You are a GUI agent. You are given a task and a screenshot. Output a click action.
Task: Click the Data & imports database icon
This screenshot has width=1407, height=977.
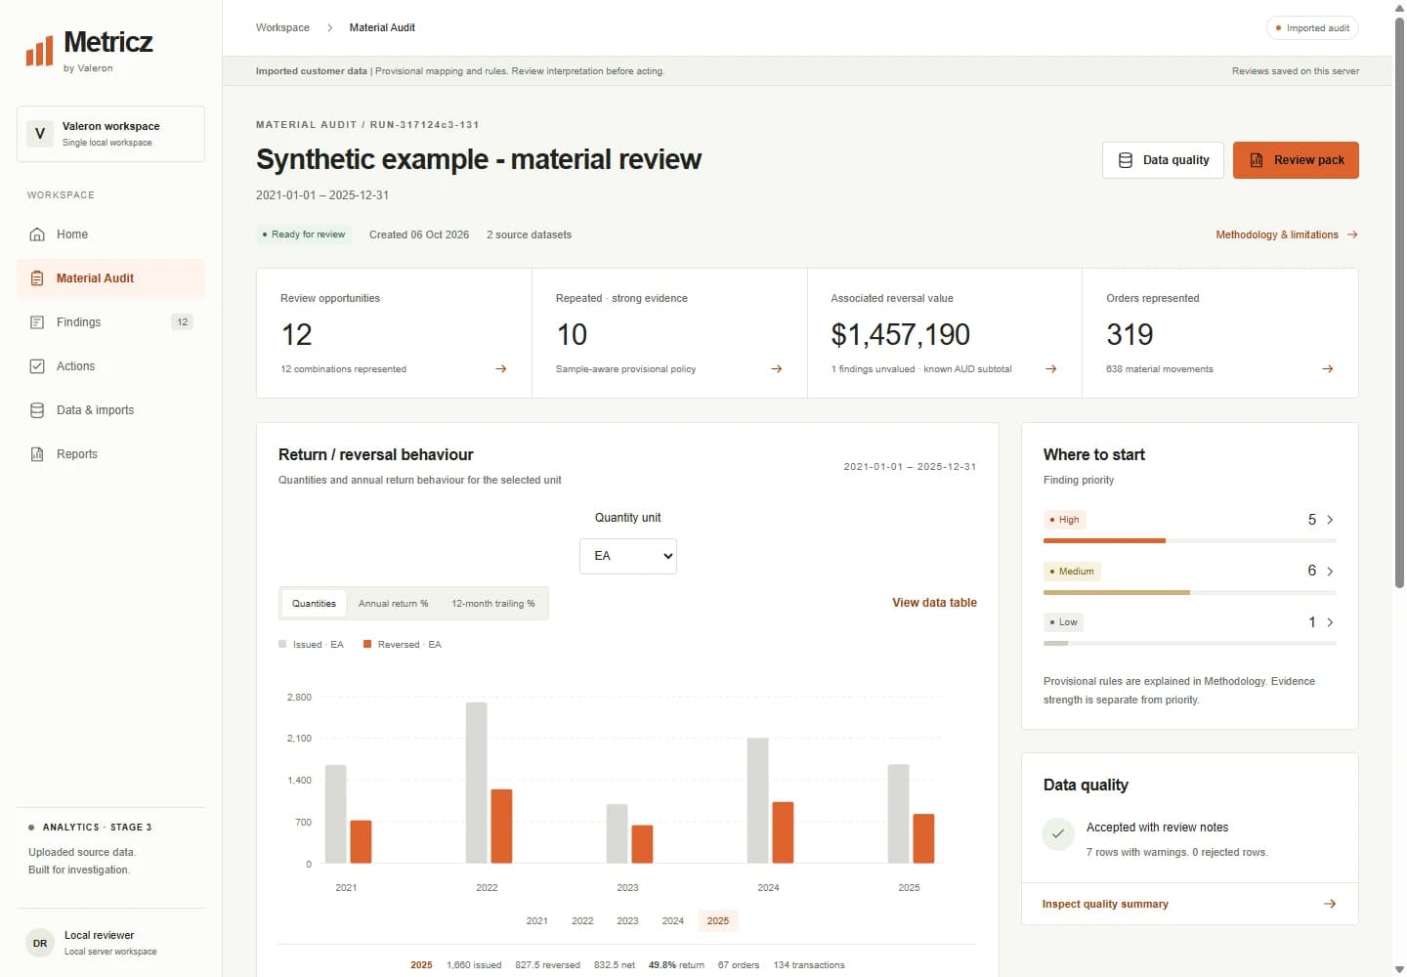click(x=37, y=410)
